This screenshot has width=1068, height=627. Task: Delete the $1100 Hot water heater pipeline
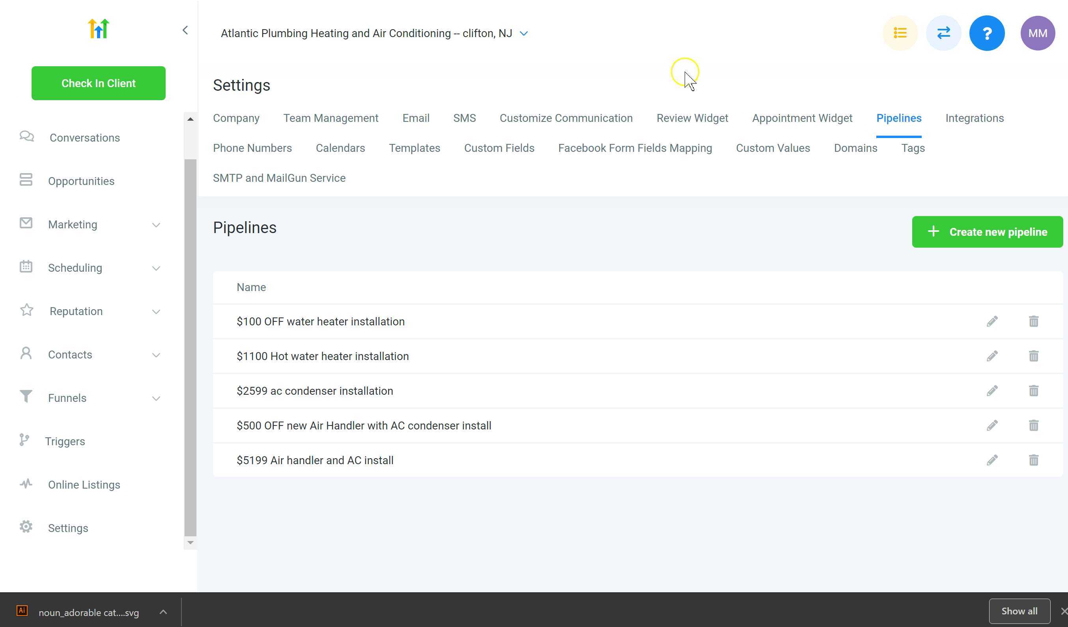[1033, 356]
